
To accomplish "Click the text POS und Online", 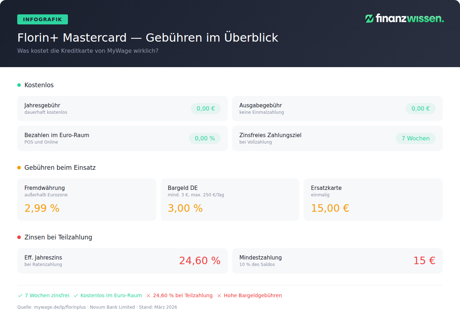I will 41,142.
